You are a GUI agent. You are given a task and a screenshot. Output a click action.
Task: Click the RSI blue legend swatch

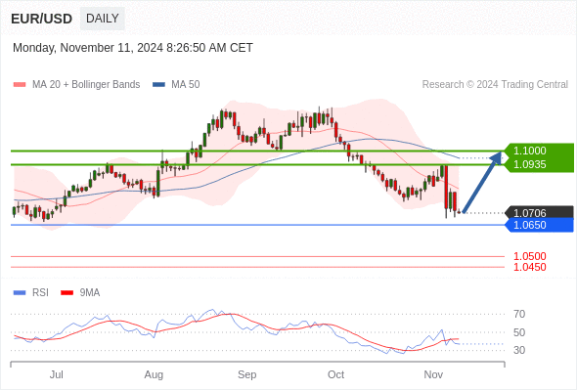pos(20,293)
